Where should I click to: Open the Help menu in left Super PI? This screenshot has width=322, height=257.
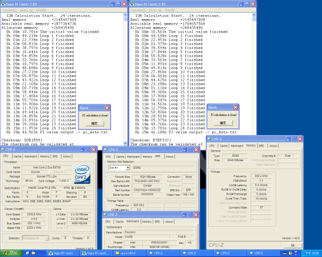coord(41,10)
